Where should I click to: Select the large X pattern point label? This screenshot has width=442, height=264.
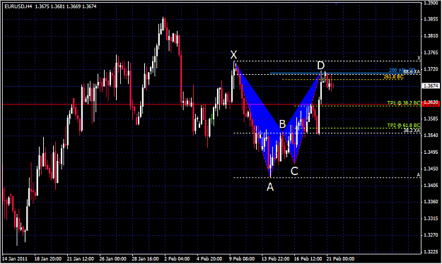coord(233,54)
